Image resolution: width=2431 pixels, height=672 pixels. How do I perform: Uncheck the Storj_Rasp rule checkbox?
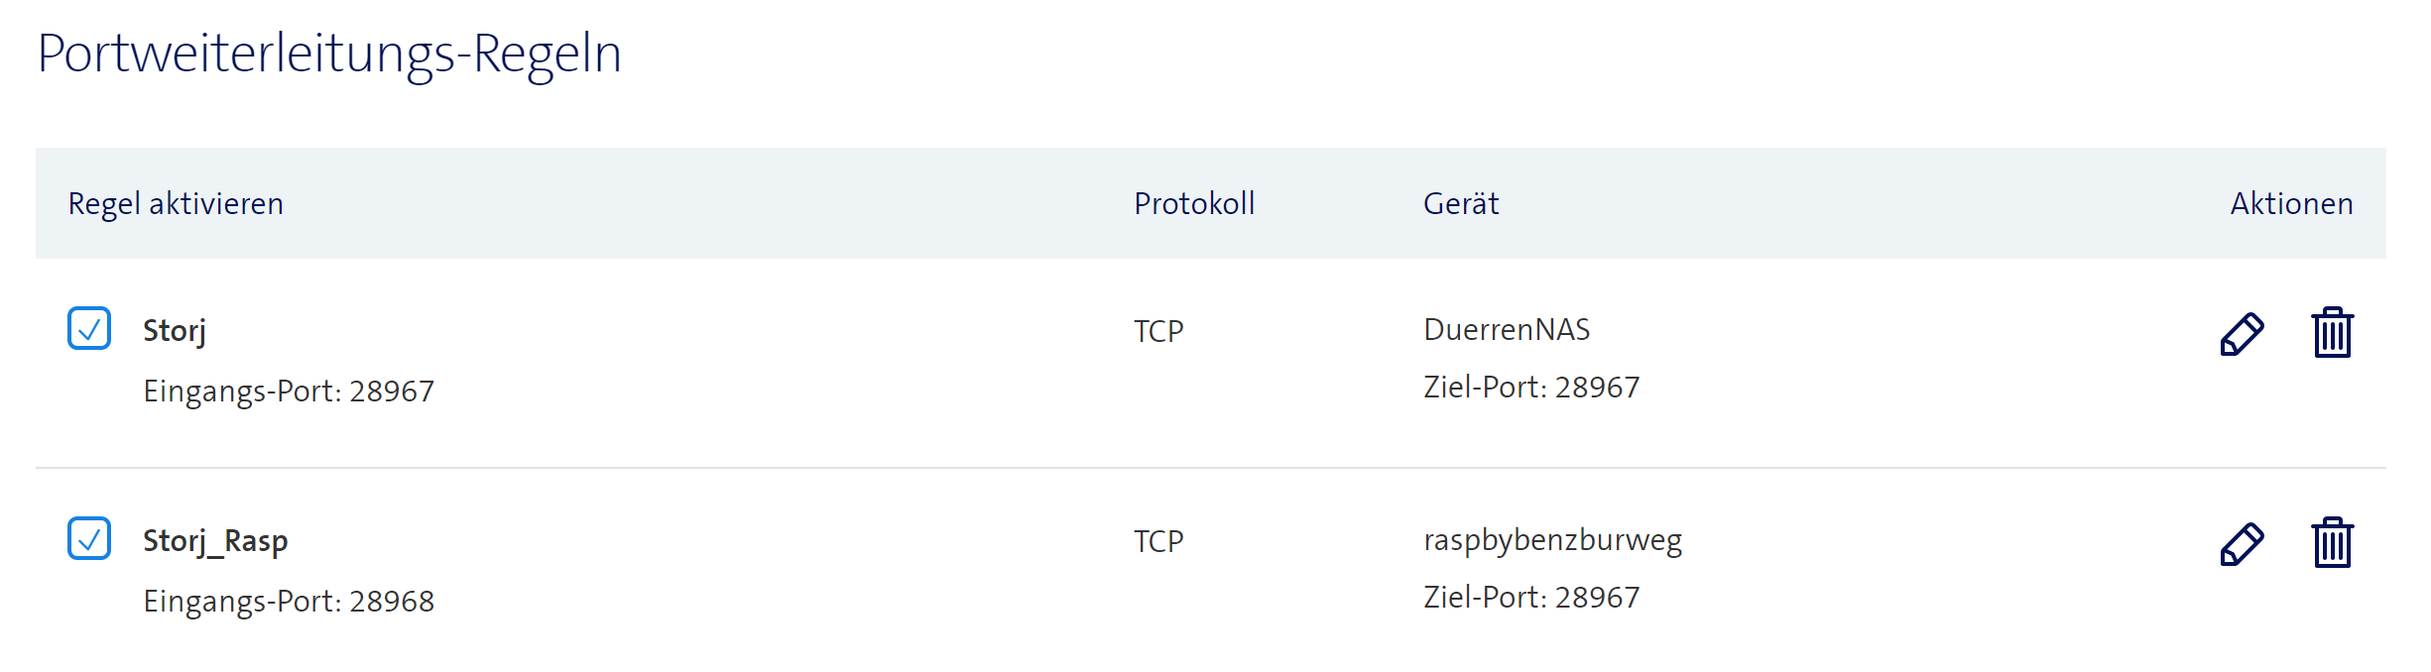(89, 538)
